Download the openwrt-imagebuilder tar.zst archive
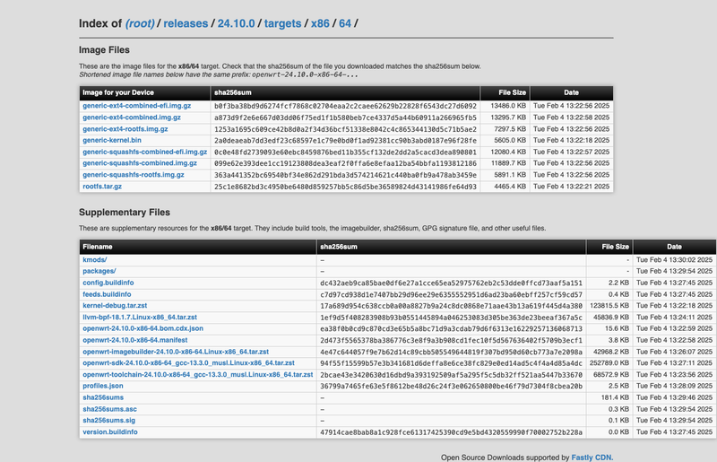The height and width of the screenshot is (462, 717). tap(176, 352)
